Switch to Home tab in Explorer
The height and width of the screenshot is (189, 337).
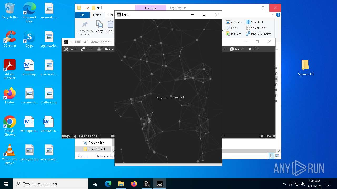click(x=97, y=15)
